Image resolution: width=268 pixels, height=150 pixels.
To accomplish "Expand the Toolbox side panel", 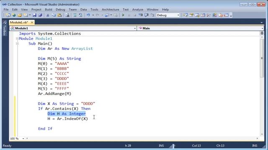I will (5, 28).
